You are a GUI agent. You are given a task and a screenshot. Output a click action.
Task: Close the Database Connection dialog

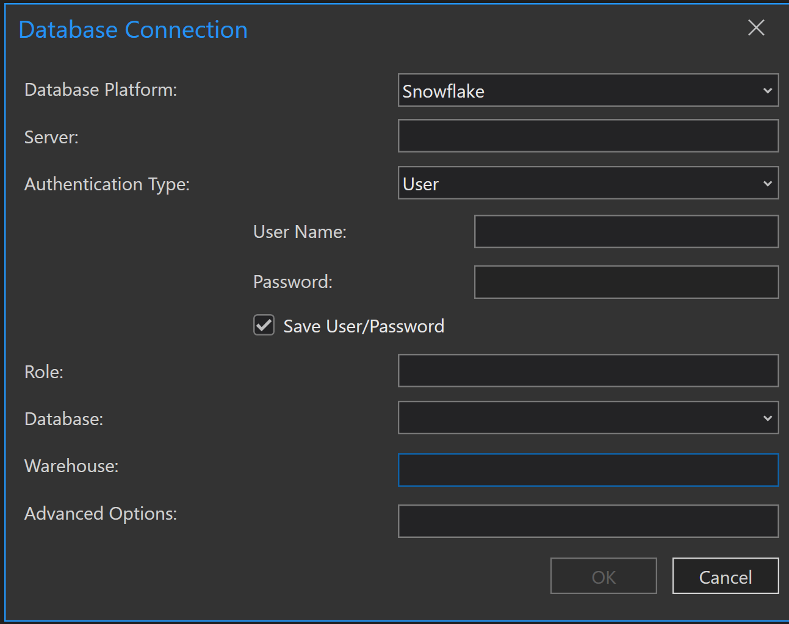pyautogui.click(x=756, y=27)
